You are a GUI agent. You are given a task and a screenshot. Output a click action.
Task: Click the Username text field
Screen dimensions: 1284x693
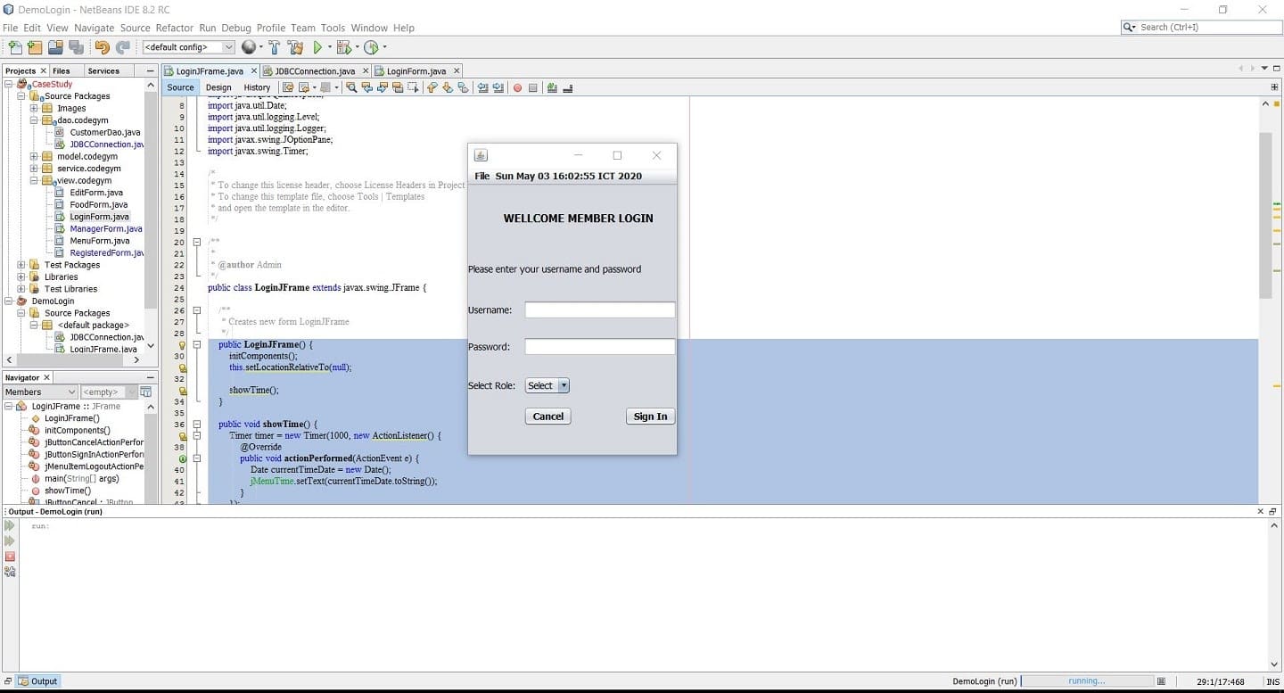599,310
